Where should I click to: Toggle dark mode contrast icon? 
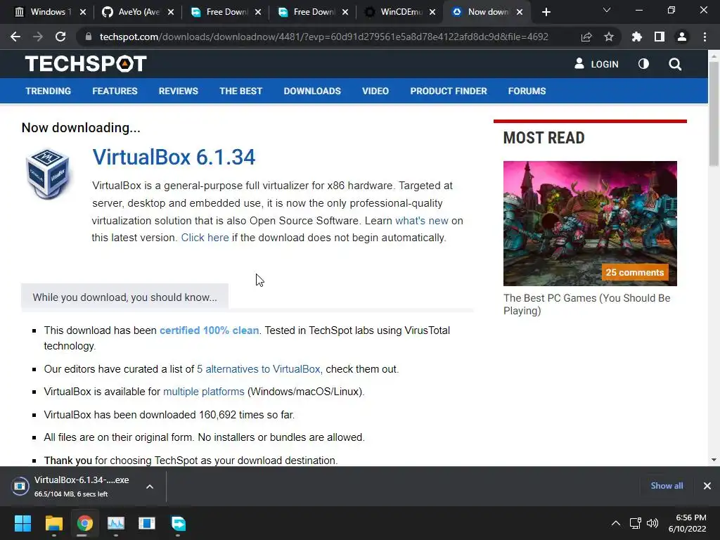pyautogui.click(x=643, y=64)
